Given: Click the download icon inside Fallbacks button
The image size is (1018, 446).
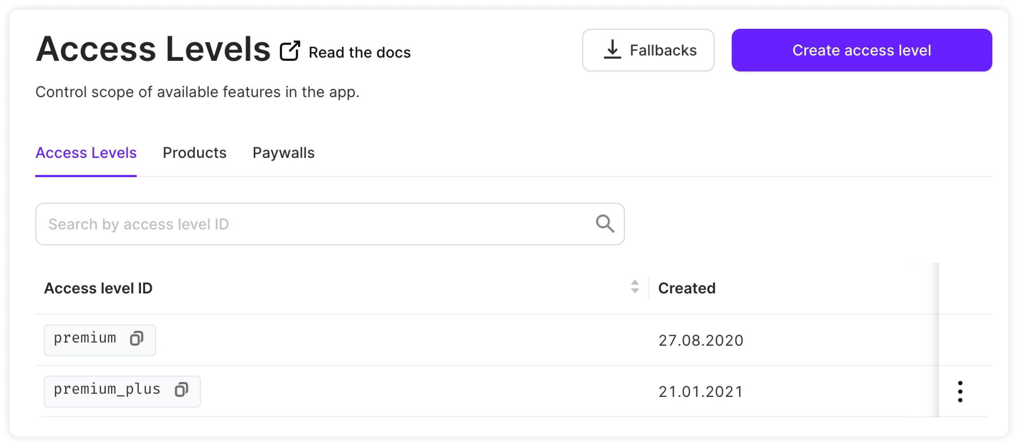Looking at the screenshot, I should [x=612, y=50].
